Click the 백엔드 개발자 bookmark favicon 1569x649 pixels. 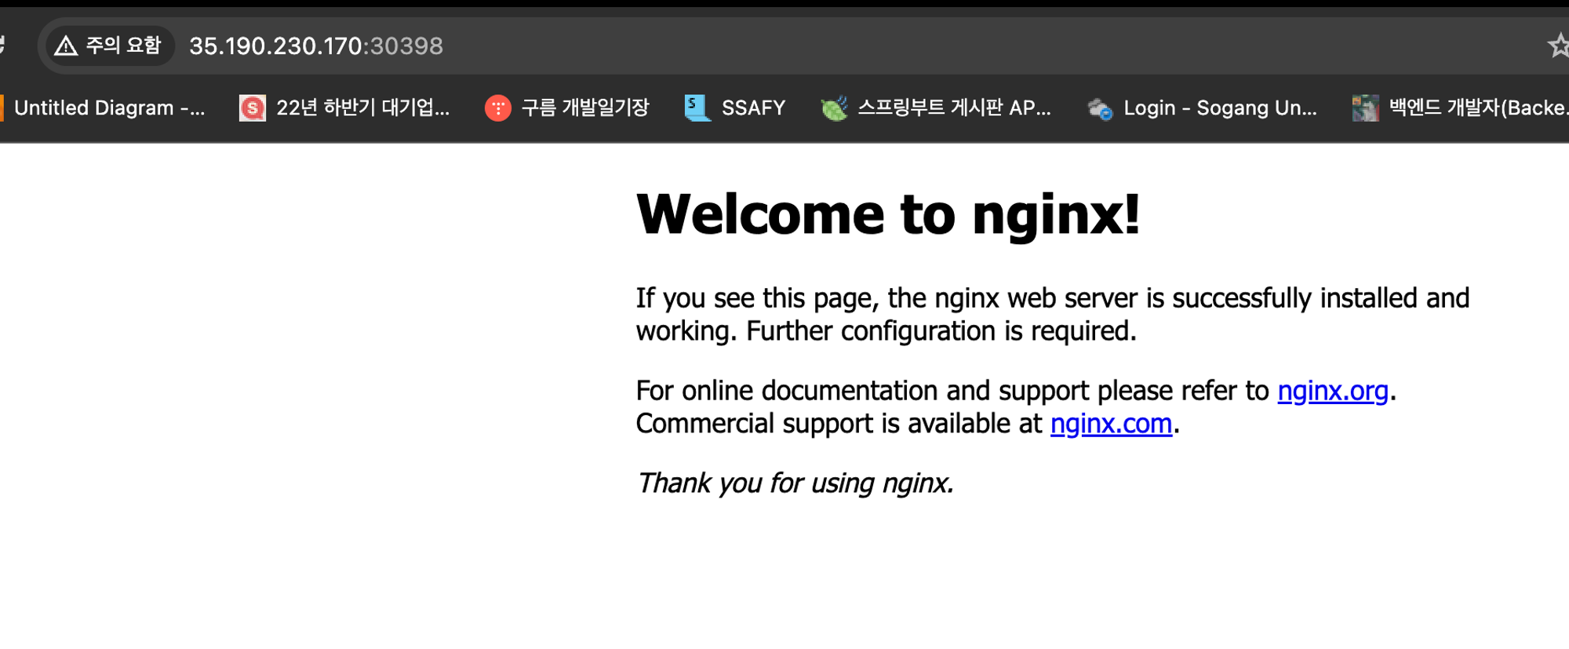[x=1366, y=108]
